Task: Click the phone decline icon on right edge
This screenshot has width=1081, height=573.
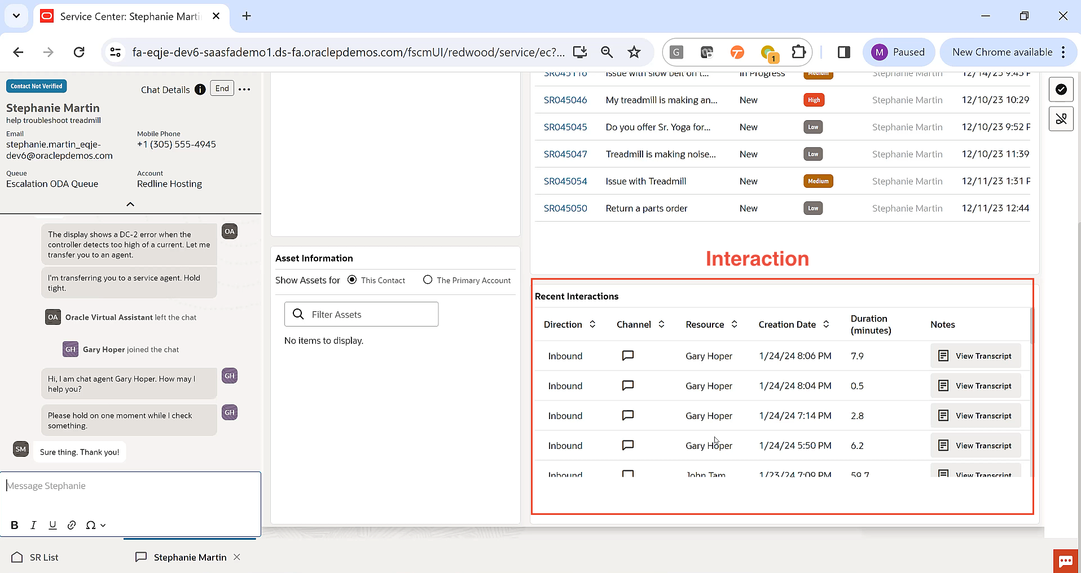Action: tap(1061, 118)
